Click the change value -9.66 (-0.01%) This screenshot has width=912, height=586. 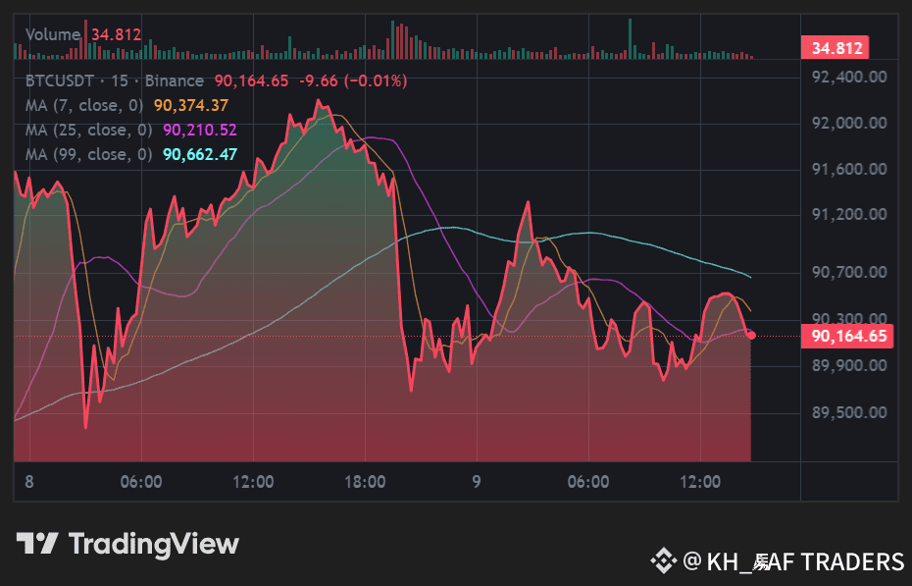point(353,80)
